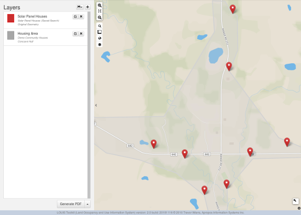Viewport: 301px width, 215px height.
Task: Collapse the Layers side panel
Action: [x=96, y=105]
